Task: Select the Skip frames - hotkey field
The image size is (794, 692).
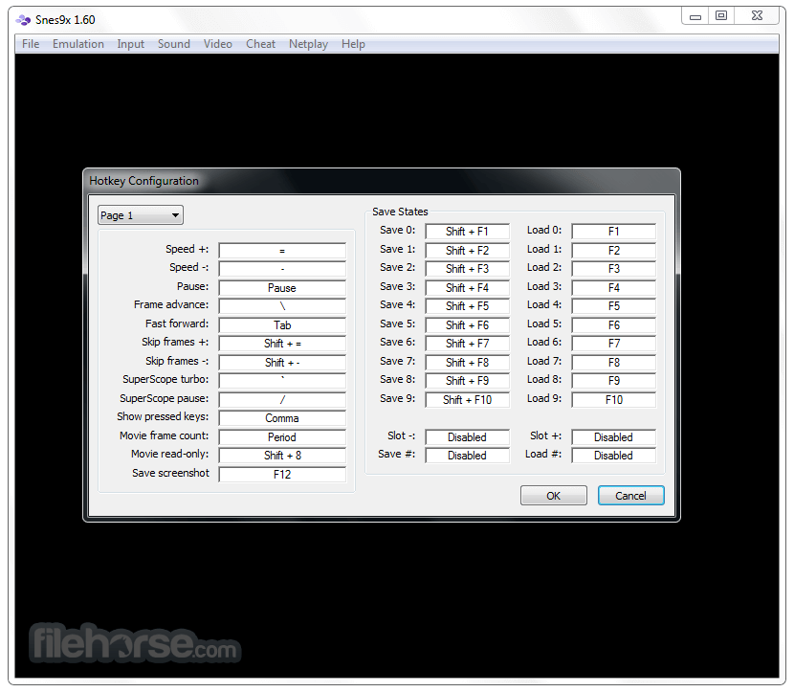Action: [282, 363]
